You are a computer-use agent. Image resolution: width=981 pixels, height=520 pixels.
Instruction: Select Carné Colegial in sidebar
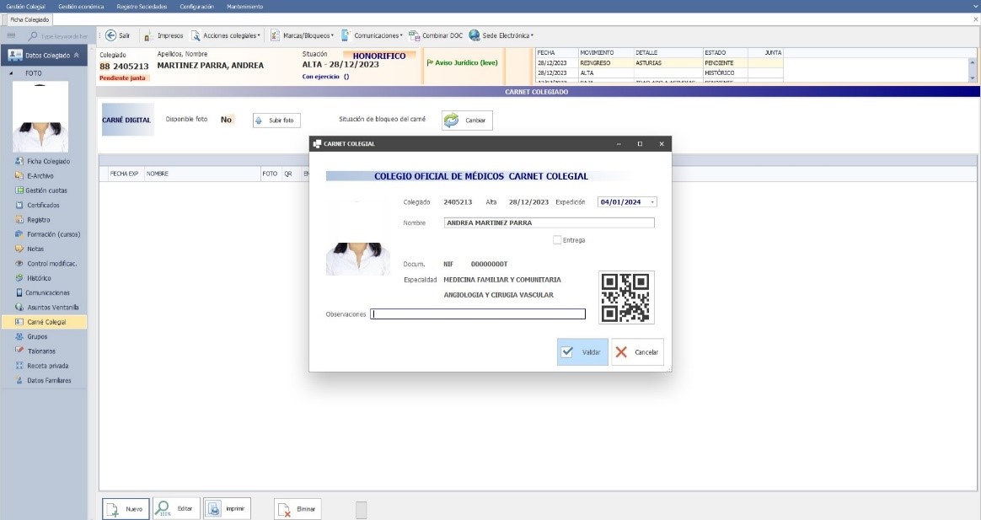pyautogui.click(x=44, y=322)
